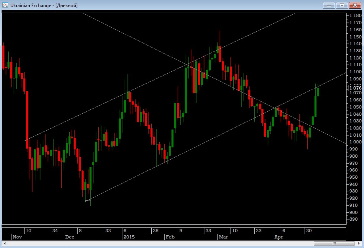Click the 1 000 price axis label
The height and width of the screenshot is (248, 364).
tap(355, 142)
